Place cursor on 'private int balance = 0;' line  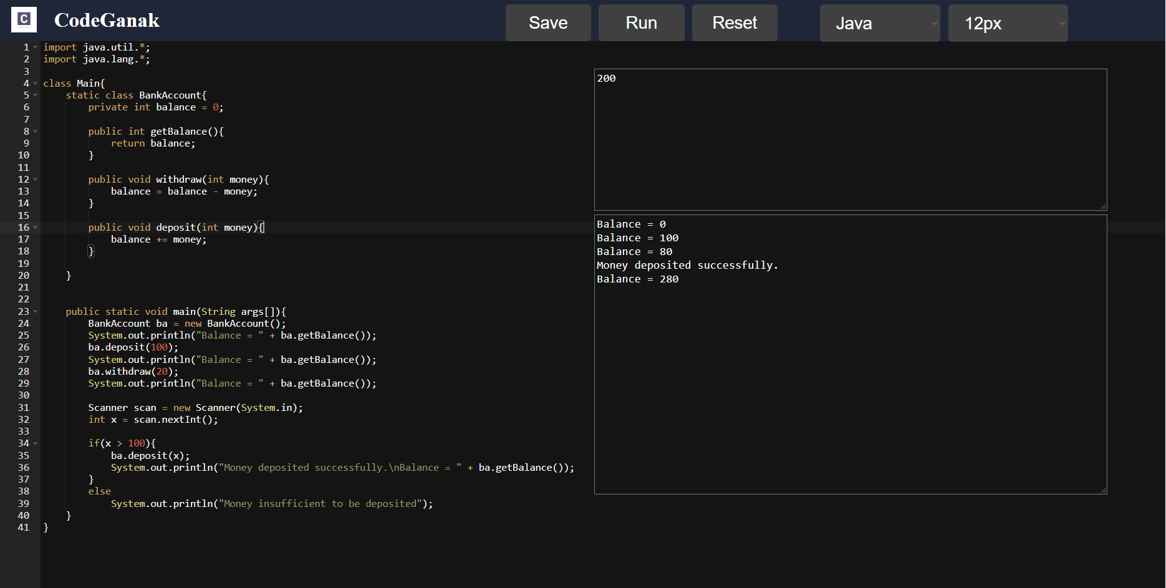156,107
